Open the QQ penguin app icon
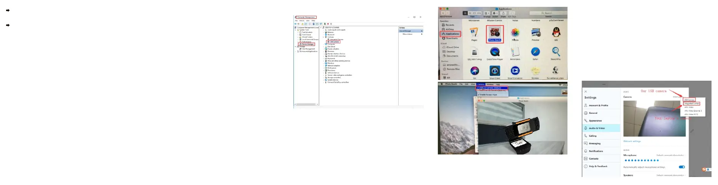The width and height of the screenshot is (718, 185). coord(556,33)
